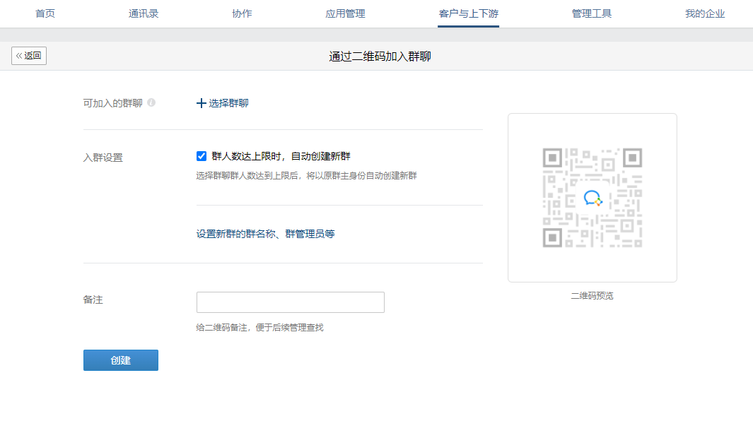Go to the 协作 tab
This screenshot has height=433, width=753.
click(x=242, y=13)
